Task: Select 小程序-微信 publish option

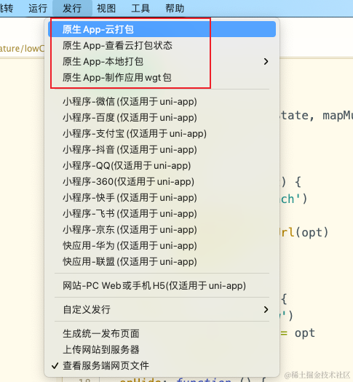Action: click(x=162, y=101)
